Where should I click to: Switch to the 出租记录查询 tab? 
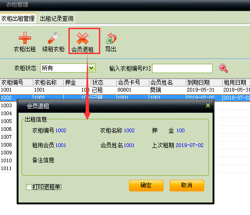point(56,18)
